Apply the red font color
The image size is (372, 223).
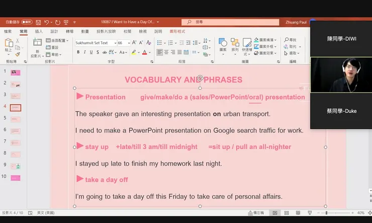[x=144, y=52]
